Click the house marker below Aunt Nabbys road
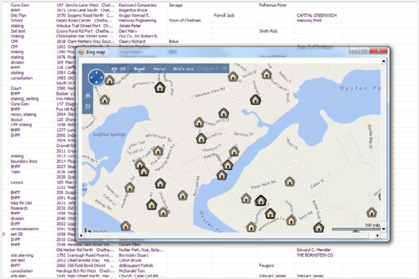The height and width of the screenshot is (279, 419). [x=228, y=165]
